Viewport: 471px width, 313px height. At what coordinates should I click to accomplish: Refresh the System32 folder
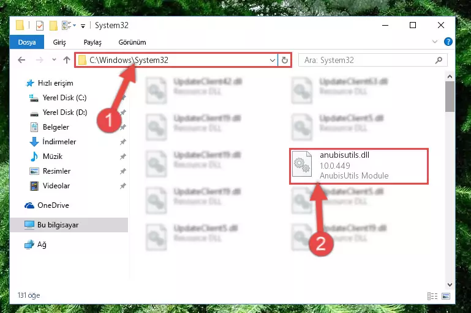pyautogui.click(x=284, y=61)
